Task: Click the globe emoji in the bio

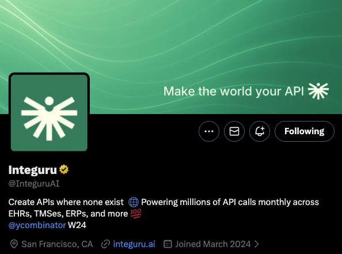Action: [x=134, y=202]
